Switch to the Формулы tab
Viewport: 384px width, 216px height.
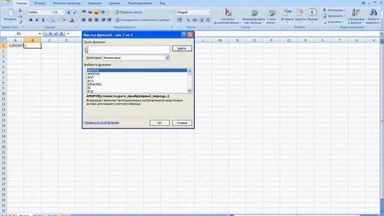(95, 3)
